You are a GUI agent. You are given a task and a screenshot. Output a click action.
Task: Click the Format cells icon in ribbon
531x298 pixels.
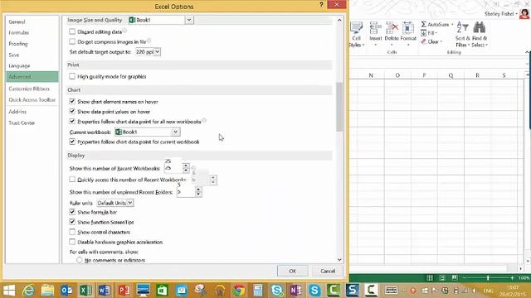click(408, 29)
